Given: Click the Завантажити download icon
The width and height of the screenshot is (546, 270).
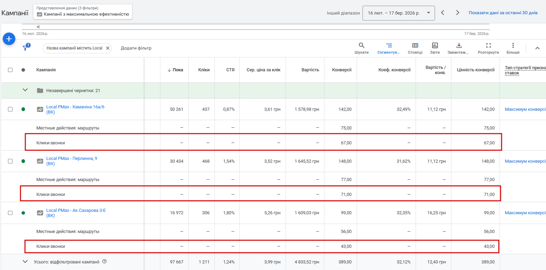Looking at the screenshot, I should [459, 45].
